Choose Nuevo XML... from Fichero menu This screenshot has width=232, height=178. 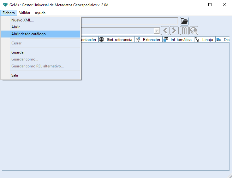pos(22,20)
